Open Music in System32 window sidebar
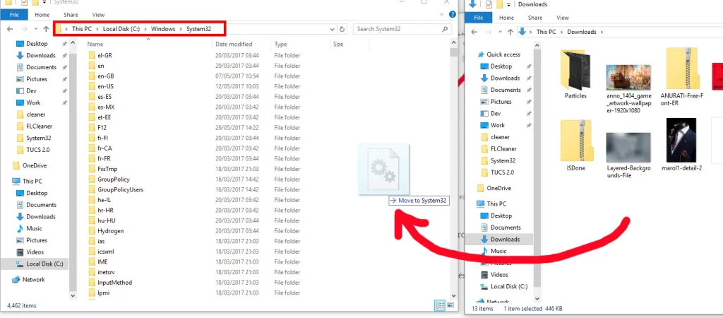 point(34,228)
